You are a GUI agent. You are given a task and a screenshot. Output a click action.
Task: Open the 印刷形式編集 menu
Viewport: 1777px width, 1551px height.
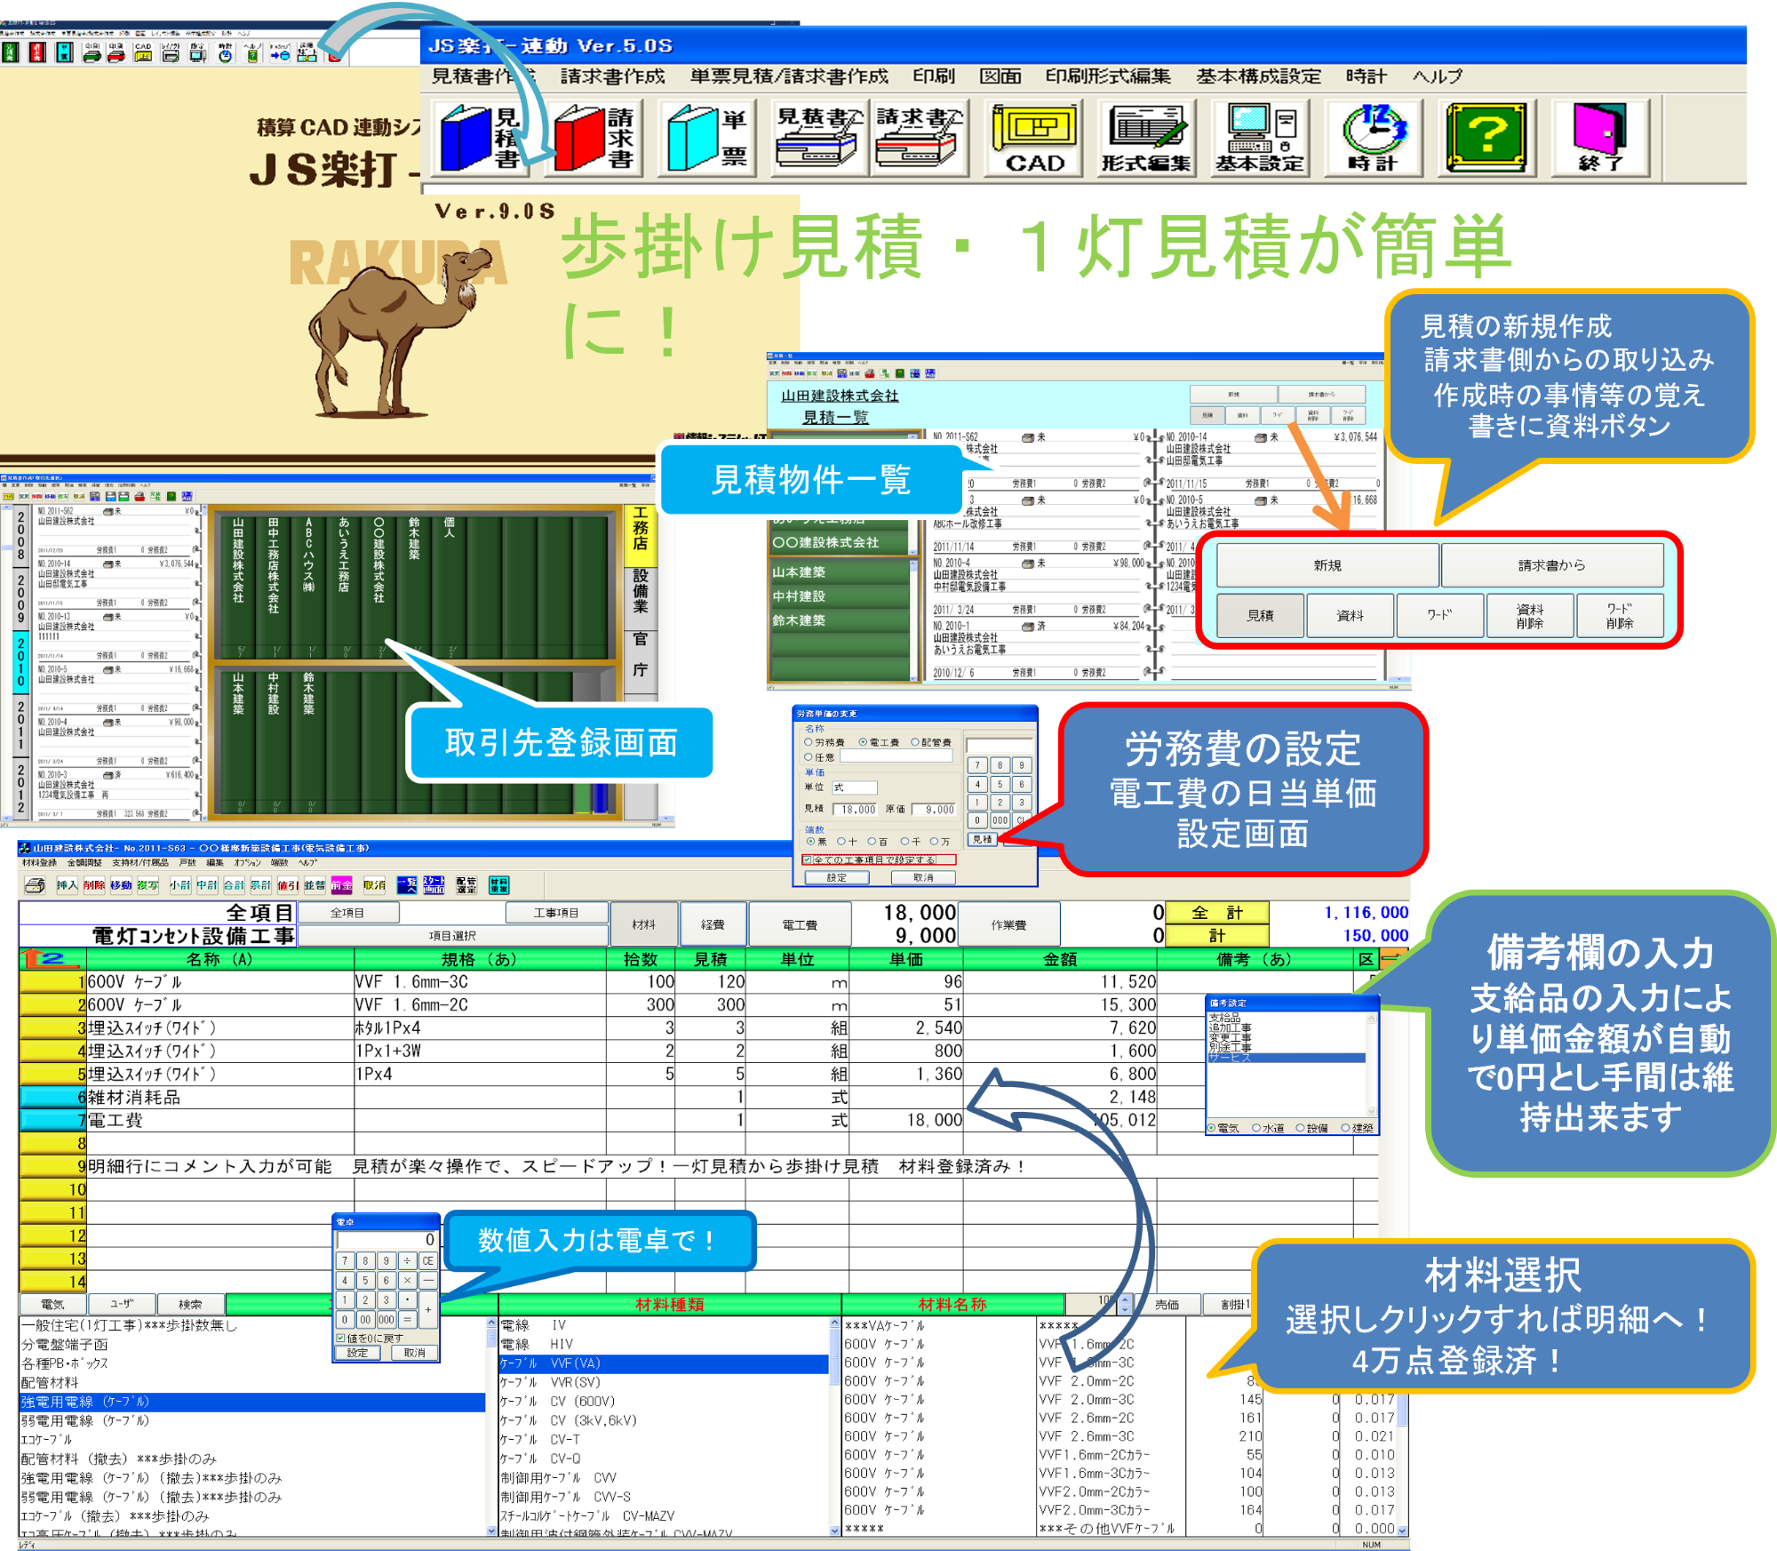1108,76
